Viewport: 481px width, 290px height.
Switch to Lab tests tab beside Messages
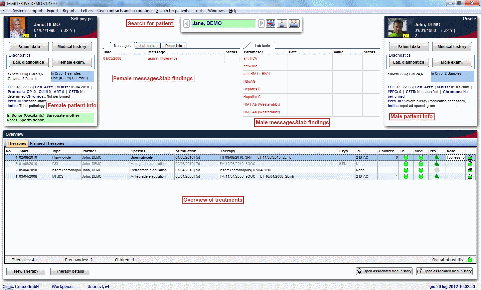(x=148, y=46)
